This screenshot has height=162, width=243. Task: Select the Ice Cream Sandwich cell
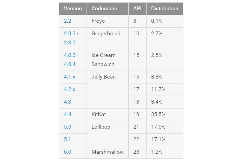click(x=107, y=60)
